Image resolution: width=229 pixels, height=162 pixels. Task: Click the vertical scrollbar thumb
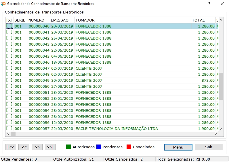(x=221, y=86)
